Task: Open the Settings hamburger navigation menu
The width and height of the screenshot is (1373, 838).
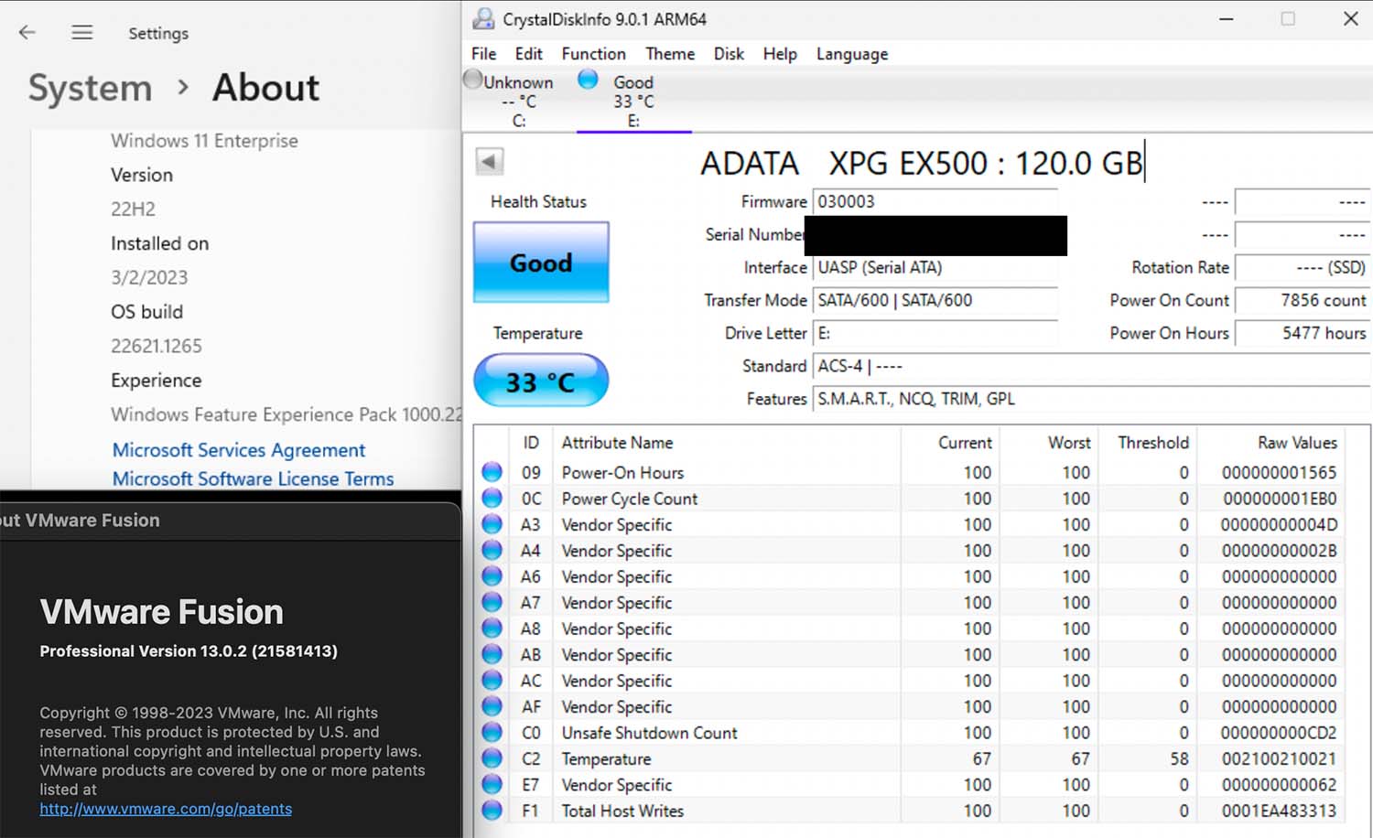Action: click(x=82, y=32)
